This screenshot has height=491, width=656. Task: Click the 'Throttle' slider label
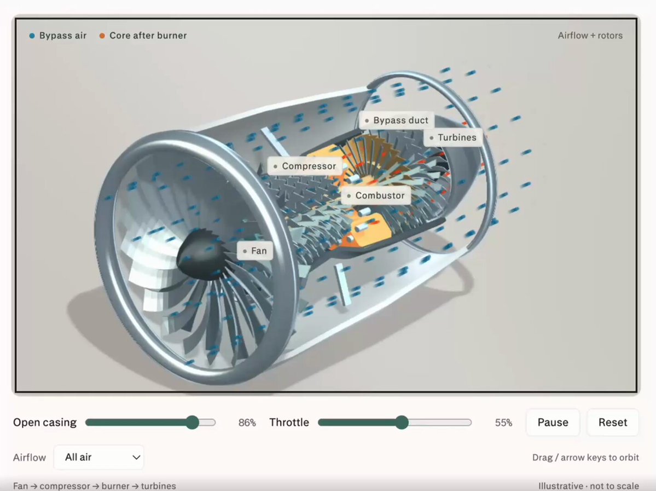tap(289, 423)
